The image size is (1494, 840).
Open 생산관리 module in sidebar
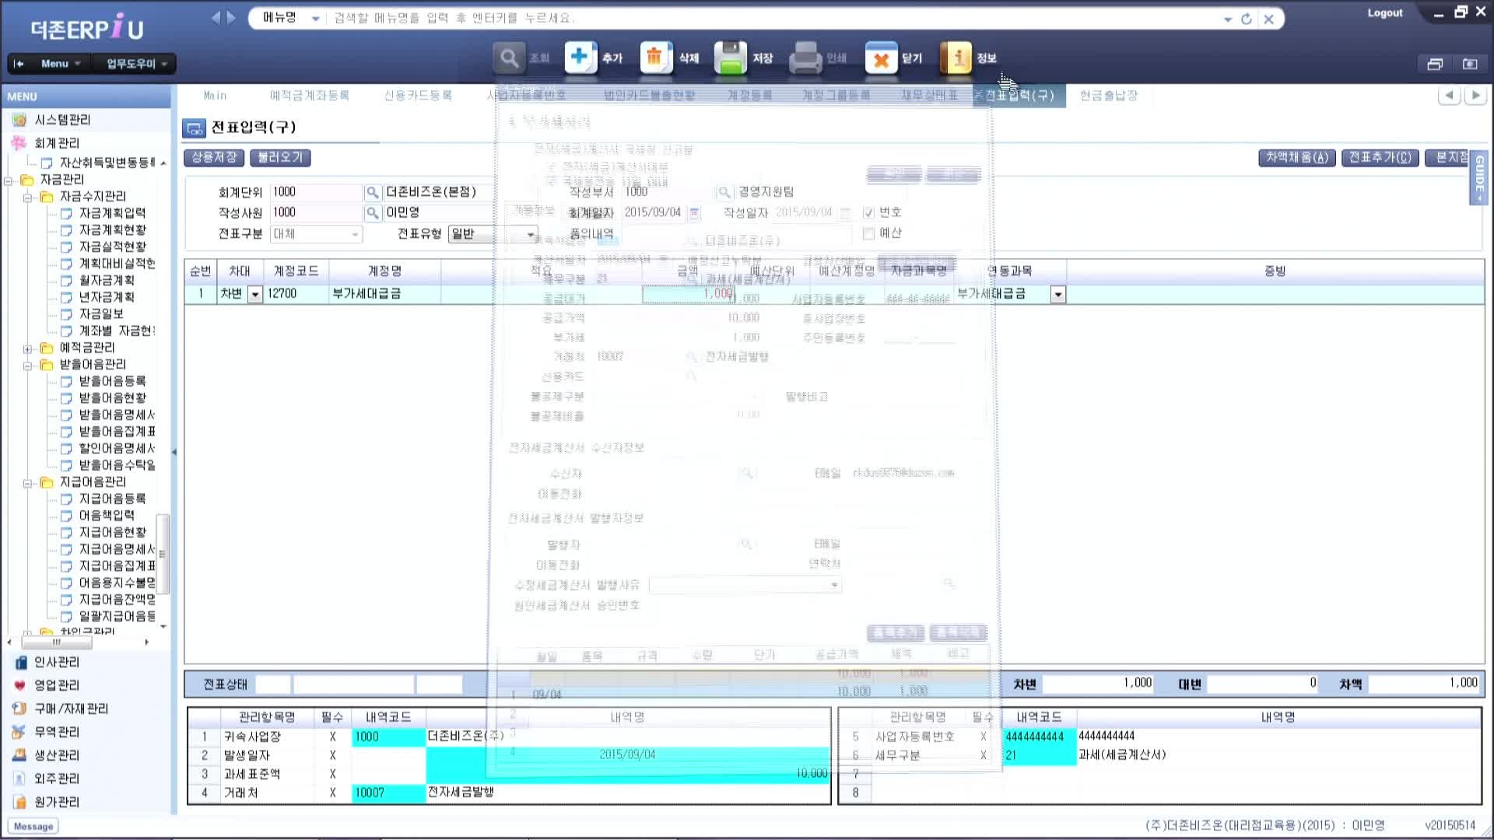[56, 755]
